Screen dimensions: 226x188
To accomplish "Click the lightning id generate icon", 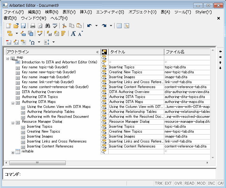I will pos(49,33).
